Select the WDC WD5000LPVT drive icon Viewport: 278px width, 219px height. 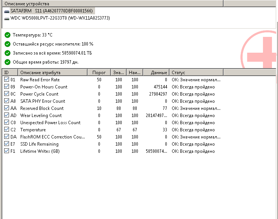(7, 18)
